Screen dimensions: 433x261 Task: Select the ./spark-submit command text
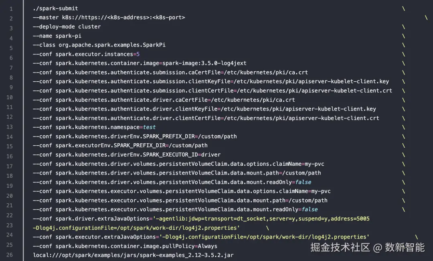pos(54,8)
